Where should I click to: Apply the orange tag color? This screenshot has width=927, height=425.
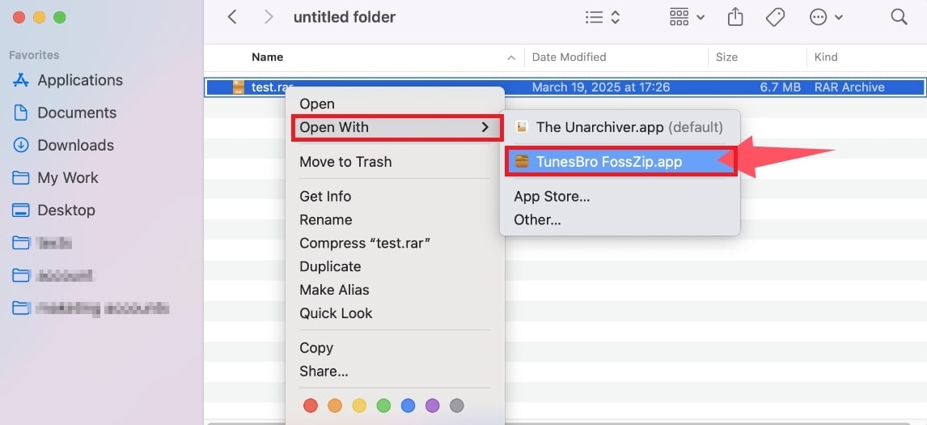tap(335, 406)
